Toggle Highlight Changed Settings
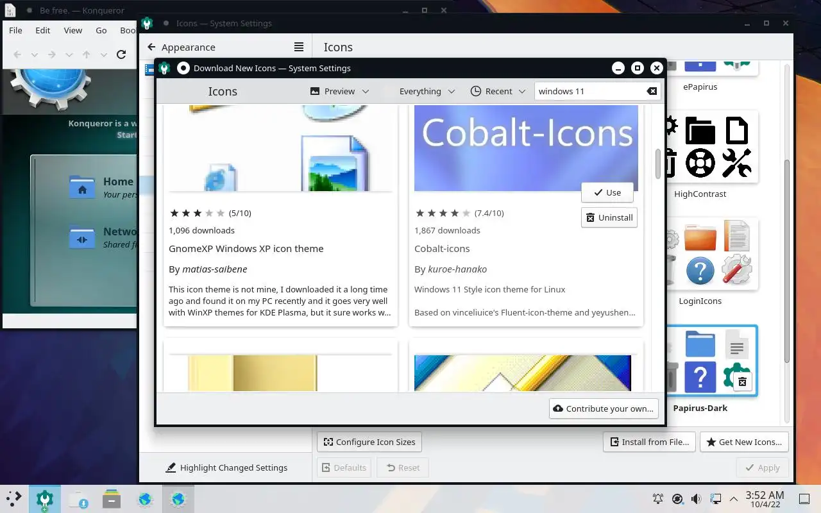The height and width of the screenshot is (513, 821). click(226, 467)
